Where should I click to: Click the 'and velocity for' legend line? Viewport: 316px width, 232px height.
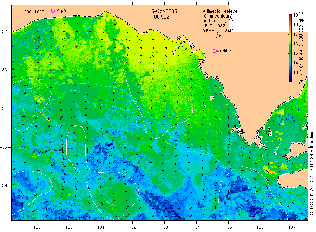(218, 21)
